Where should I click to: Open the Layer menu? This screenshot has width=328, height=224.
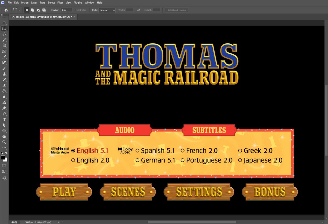[34, 2]
